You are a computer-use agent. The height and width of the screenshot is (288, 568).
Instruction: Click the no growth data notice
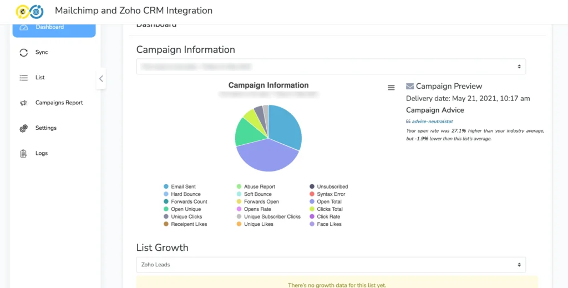[x=337, y=282]
